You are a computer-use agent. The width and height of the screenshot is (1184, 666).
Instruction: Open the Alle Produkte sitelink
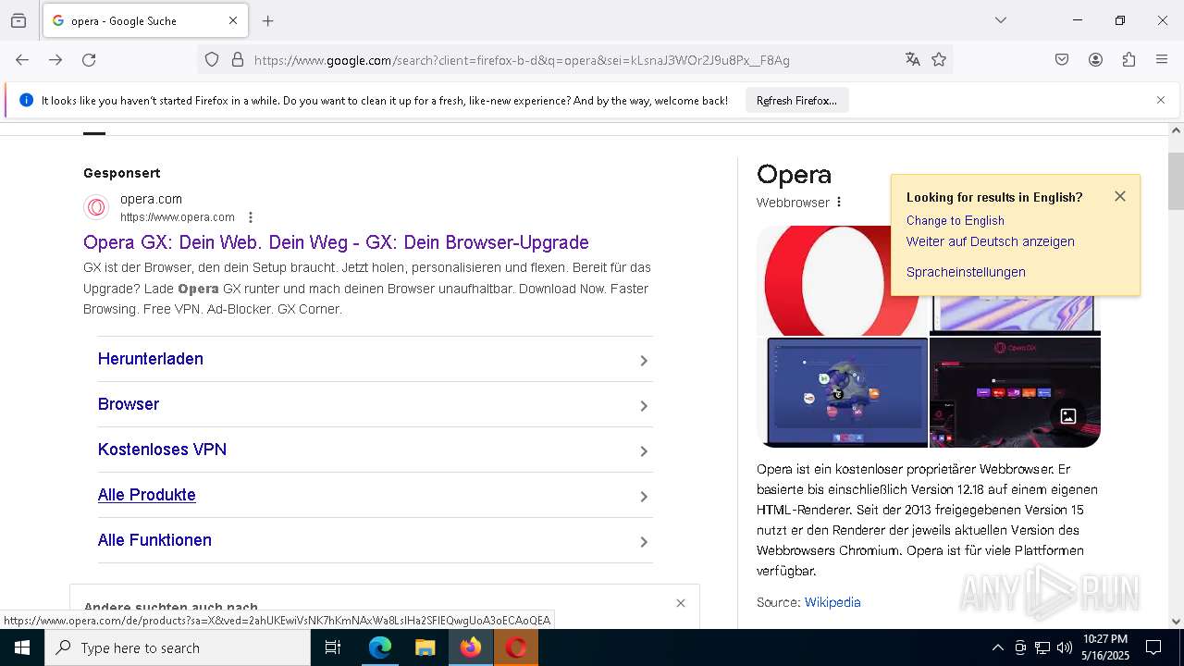click(x=147, y=495)
